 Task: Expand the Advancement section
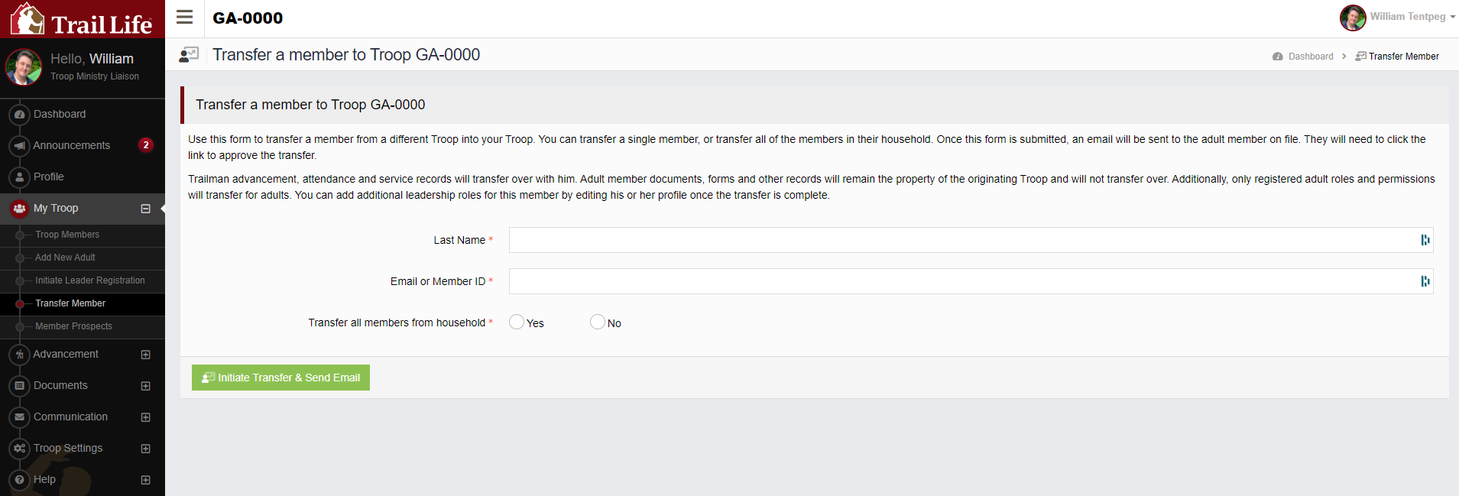pyautogui.click(x=145, y=355)
